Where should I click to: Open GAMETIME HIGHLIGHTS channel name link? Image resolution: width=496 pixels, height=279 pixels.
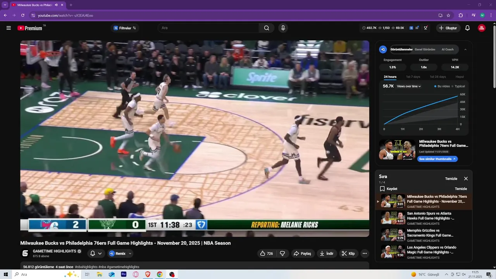[55, 251]
